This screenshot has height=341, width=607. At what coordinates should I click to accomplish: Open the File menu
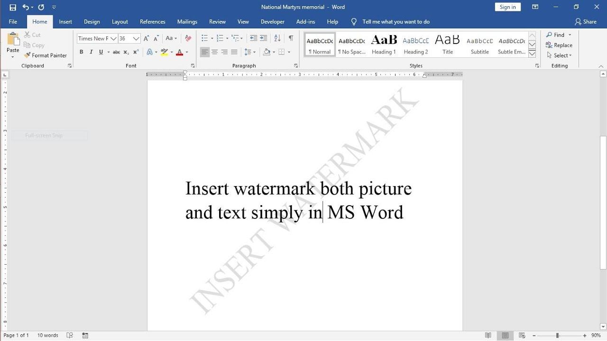click(13, 22)
